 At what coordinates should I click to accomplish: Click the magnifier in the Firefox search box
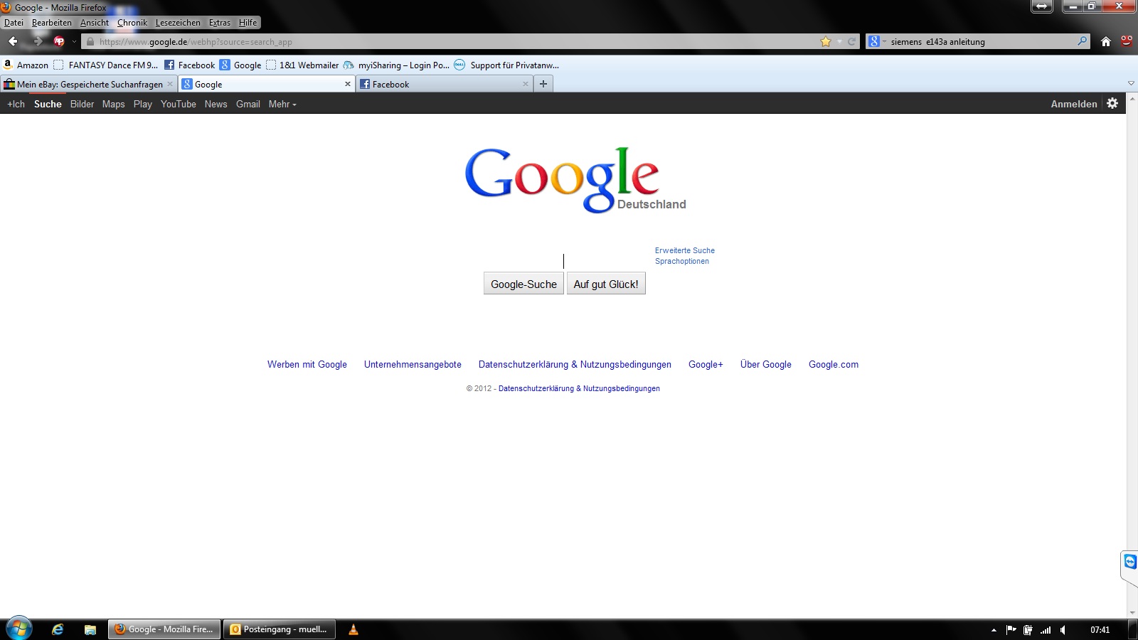[1082, 41]
